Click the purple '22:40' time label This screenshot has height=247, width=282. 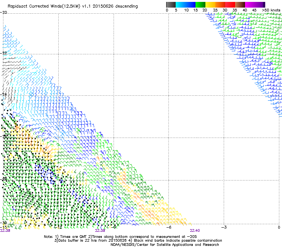(x=195, y=231)
